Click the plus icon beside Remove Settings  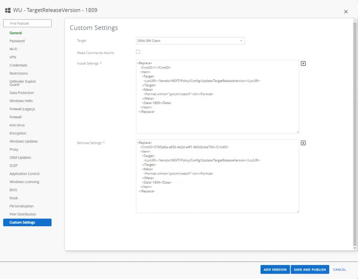coord(303,143)
